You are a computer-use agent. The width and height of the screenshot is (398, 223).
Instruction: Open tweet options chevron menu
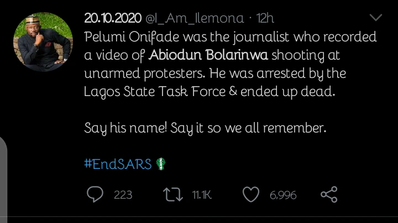[x=375, y=18]
